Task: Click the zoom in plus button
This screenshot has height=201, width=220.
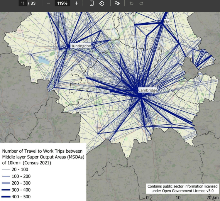Action: tap(76, 3)
